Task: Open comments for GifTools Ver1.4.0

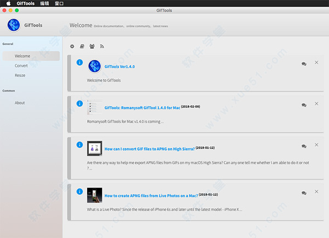Action: (x=304, y=64)
